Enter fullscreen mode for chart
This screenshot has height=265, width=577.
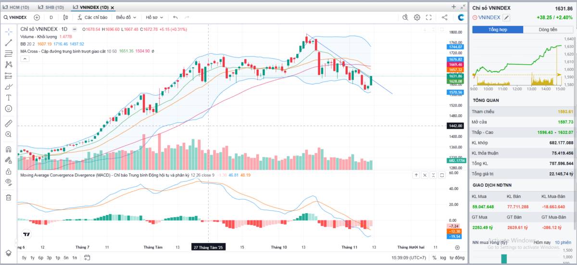tap(429, 17)
